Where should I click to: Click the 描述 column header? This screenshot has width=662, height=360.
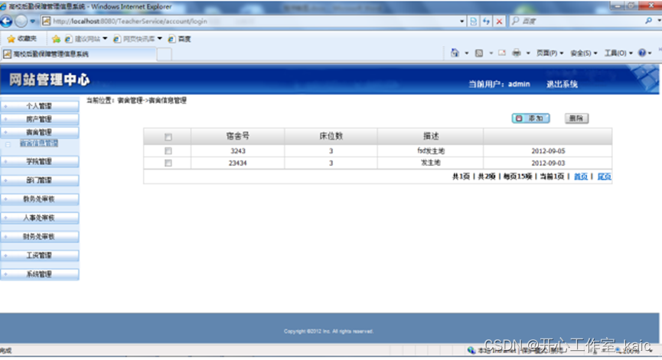pyautogui.click(x=431, y=136)
